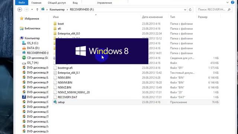
Task: Select the Enterprise_x64_8.0 folder name
Action: pos(69,33)
